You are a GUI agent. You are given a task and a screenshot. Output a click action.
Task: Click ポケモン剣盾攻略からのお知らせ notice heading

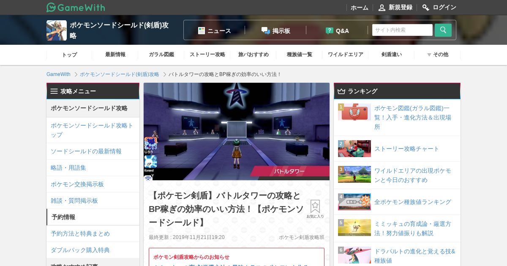191,257
